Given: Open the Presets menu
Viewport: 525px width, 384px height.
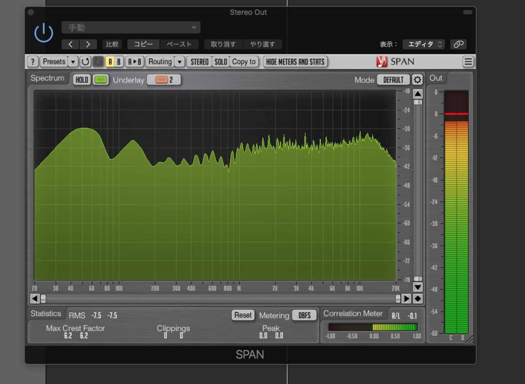Looking at the screenshot, I should (54, 62).
